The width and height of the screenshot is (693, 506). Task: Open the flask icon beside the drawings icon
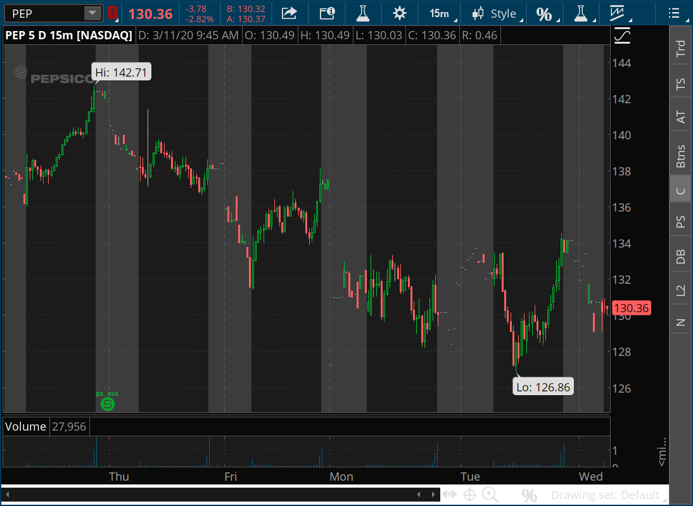[x=580, y=13]
